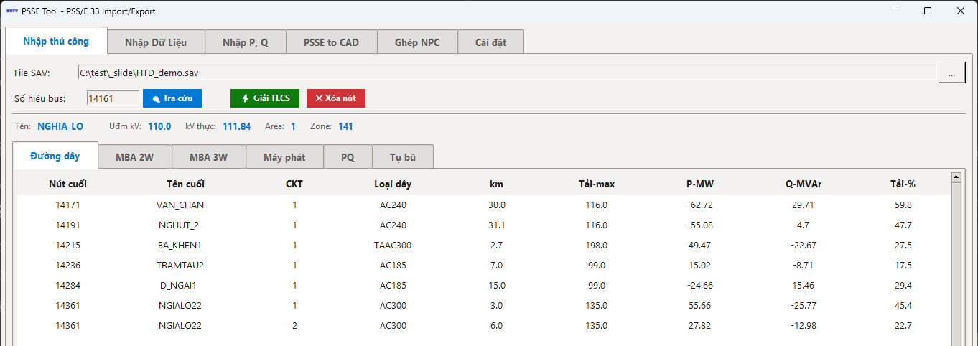Image resolution: width=978 pixels, height=346 pixels.
Task: Open the Nhập Dữ Liệu tab
Action: 156,42
